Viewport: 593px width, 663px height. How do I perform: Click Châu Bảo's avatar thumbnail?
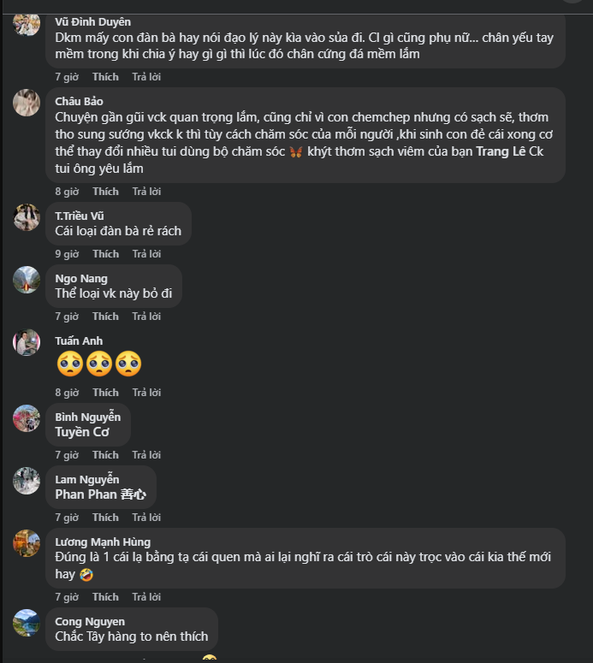pyautogui.click(x=27, y=103)
